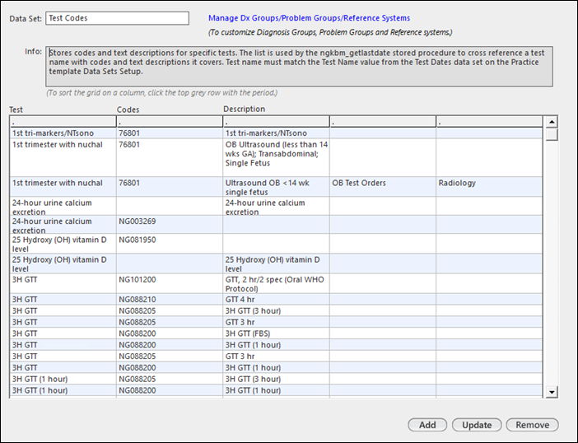Sort grid by Test column grey header
The width and height of the screenshot is (578, 443).
63,122
